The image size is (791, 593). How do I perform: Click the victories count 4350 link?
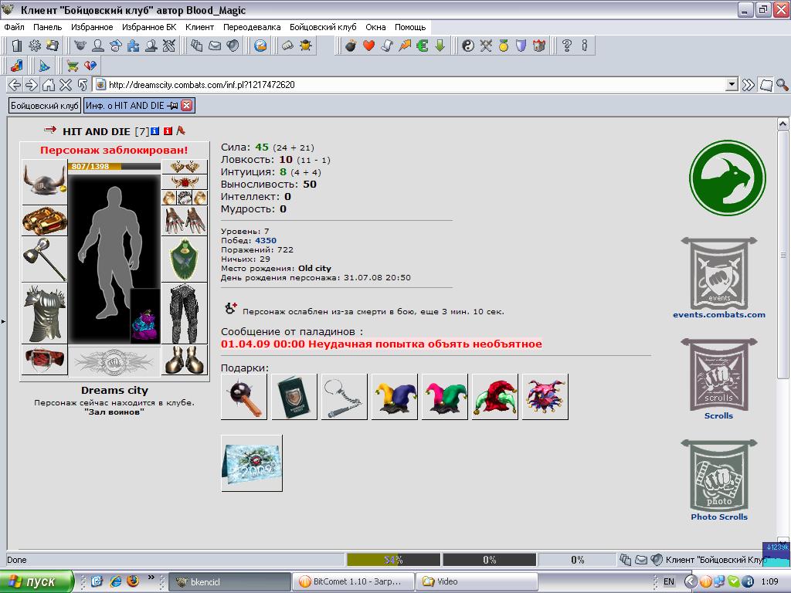(266, 241)
